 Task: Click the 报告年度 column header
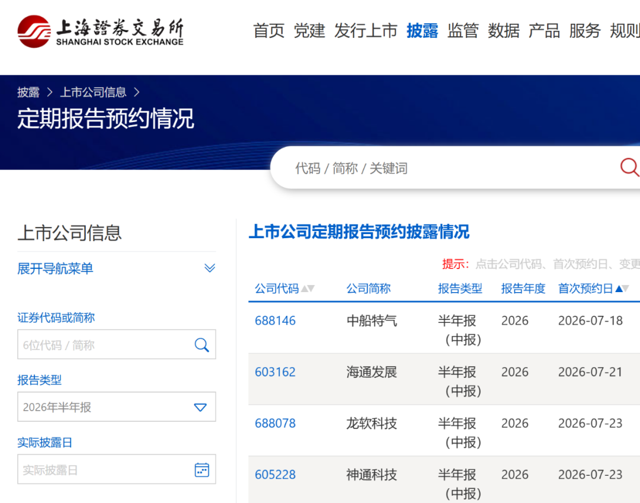click(x=523, y=289)
